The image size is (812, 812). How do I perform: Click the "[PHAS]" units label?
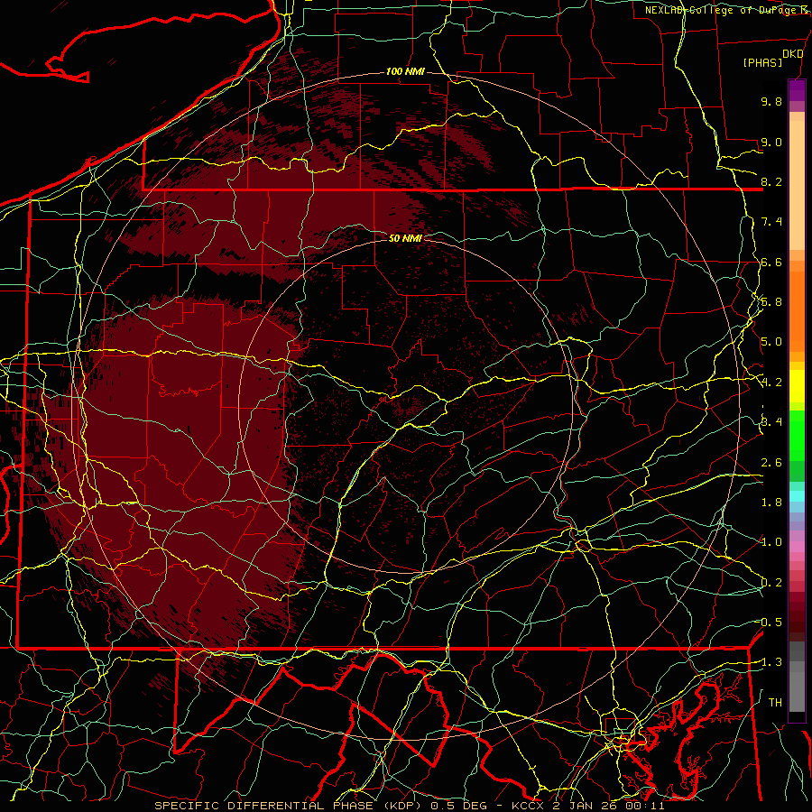pos(762,63)
